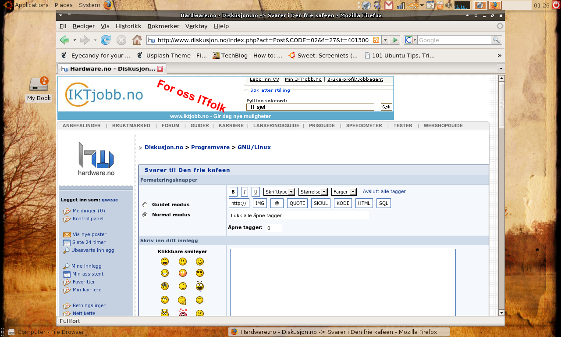This screenshot has height=337, width=561.
Task: Open the tracker search applet dropdown arrow
Action: [422, 5]
